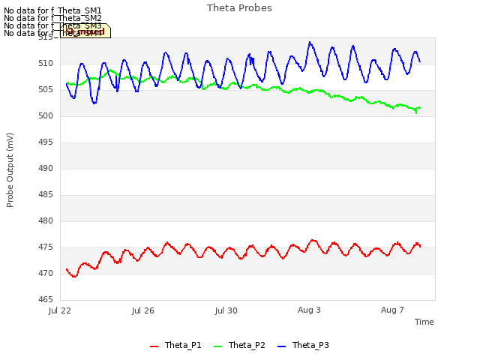Click the yellow annotation flag near chart top
This screenshot has width=480, height=360.
(x=85, y=31)
